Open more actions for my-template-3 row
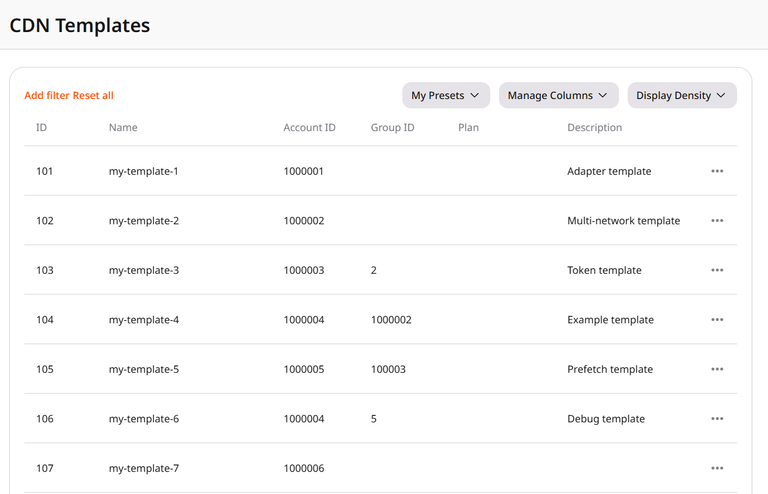The height and width of the screenshot is (494, 768). pos(717,270)
